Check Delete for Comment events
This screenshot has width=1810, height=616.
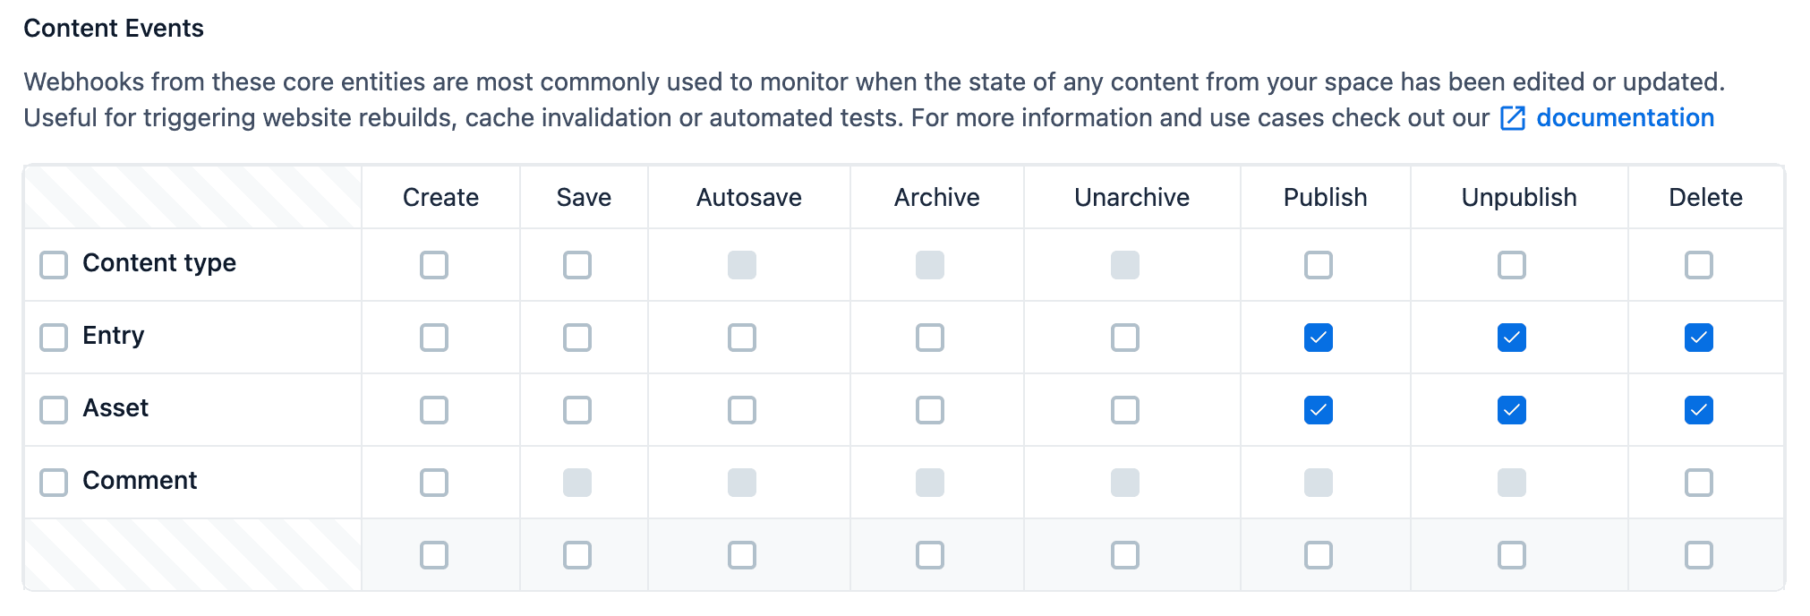(1699, 482)
